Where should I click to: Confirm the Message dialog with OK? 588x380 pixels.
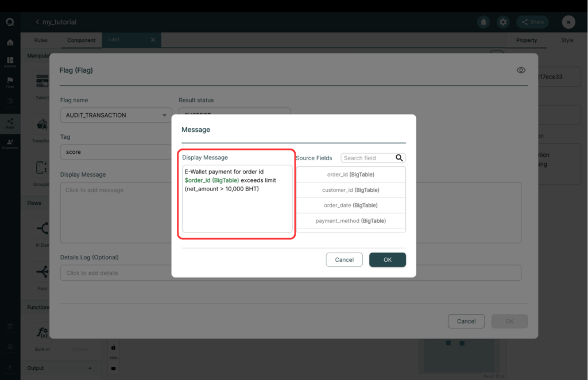click(388, 259)
